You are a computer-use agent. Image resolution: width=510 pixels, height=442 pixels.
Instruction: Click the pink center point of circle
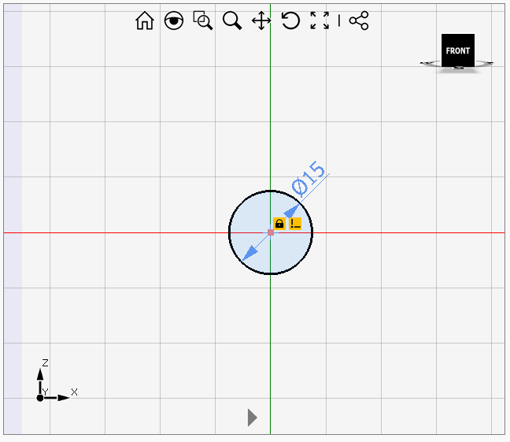tap(271, 232)
